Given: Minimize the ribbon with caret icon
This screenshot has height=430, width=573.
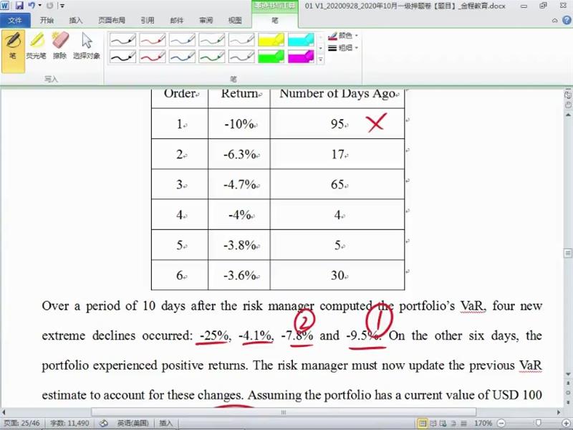Looking at the screenshot, I should (554, 21).
